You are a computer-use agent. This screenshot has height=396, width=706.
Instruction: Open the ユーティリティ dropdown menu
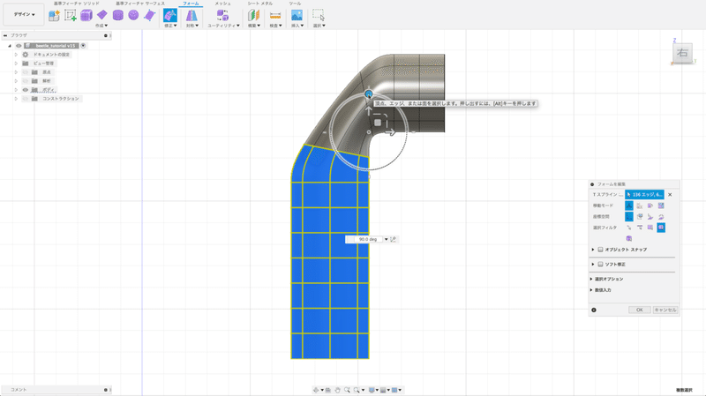[223, 26]
